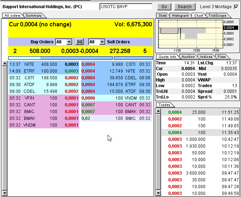The width and height of the screenshot is (241, 197).
Task: Switch to the Summary tab
Action: pyautogui.click(x=34, y=16)
